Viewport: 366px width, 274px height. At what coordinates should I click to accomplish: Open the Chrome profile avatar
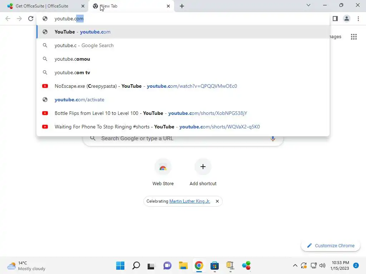click(347, 19)
